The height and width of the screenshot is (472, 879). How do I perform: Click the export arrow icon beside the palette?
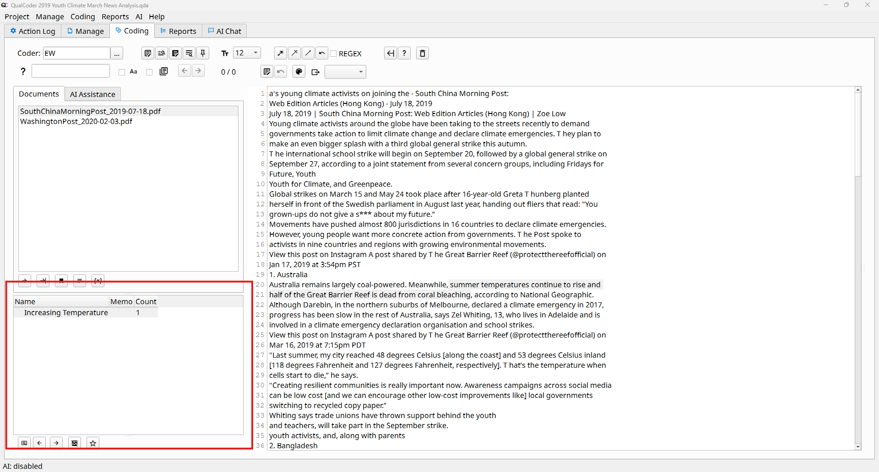[315, 72]
